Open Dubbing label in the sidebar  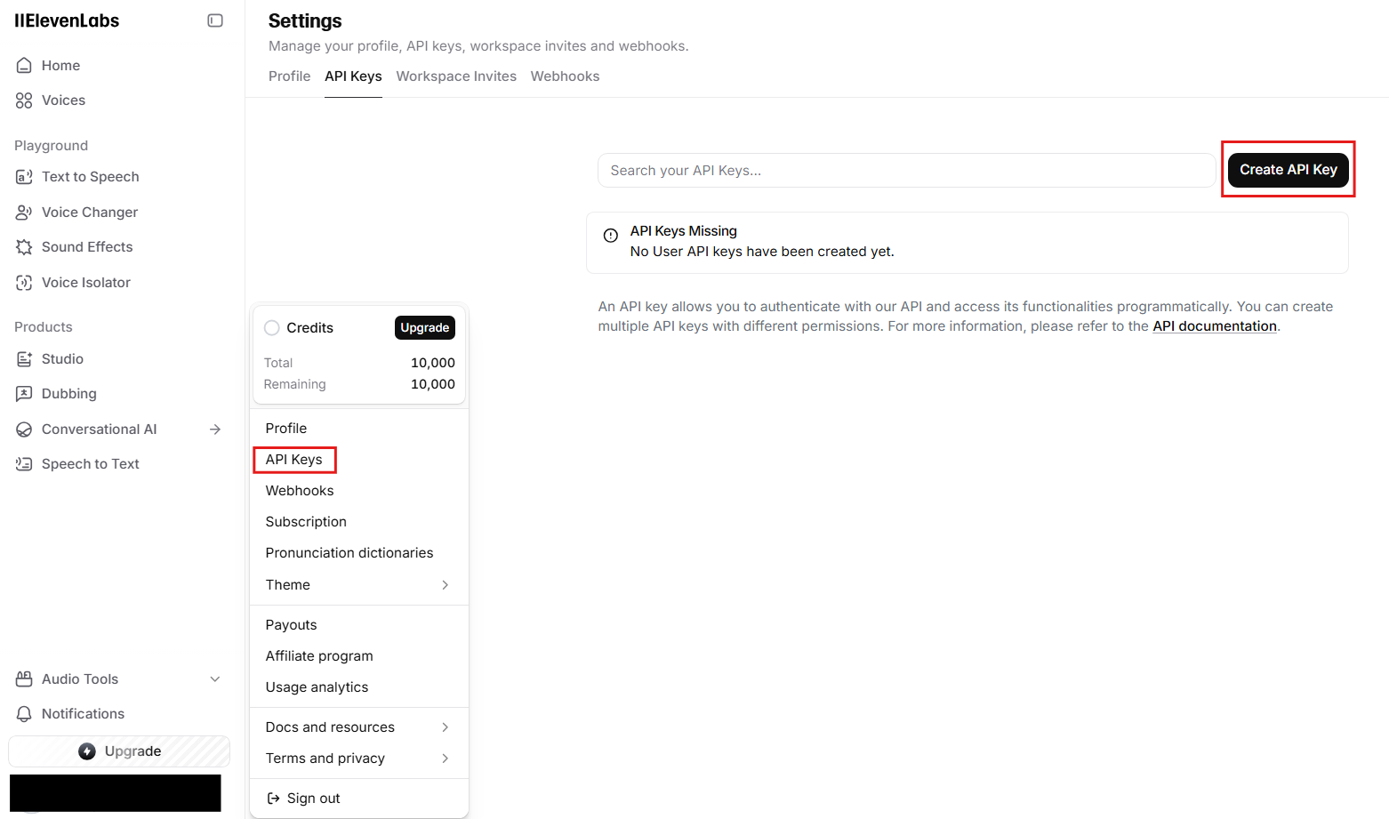click(x=69, y=394)
